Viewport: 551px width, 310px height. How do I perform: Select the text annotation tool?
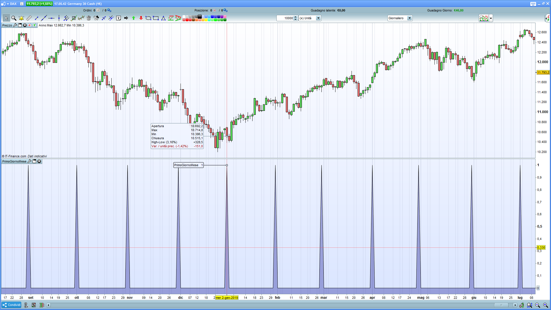pos(119,18)
